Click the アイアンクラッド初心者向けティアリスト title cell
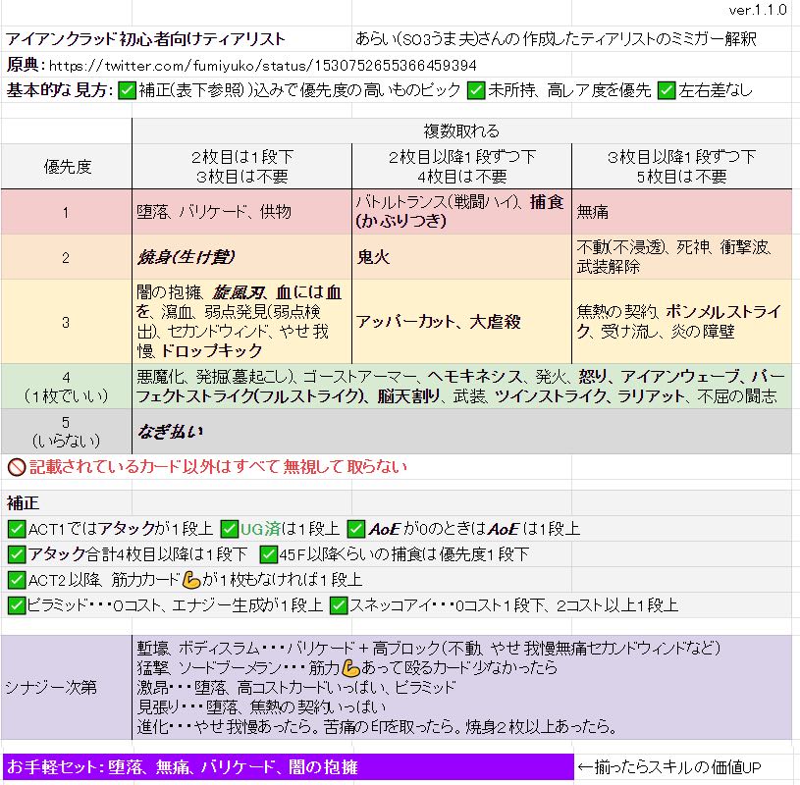The width and height of the screenshot is (800, 785). pos(147,39)
